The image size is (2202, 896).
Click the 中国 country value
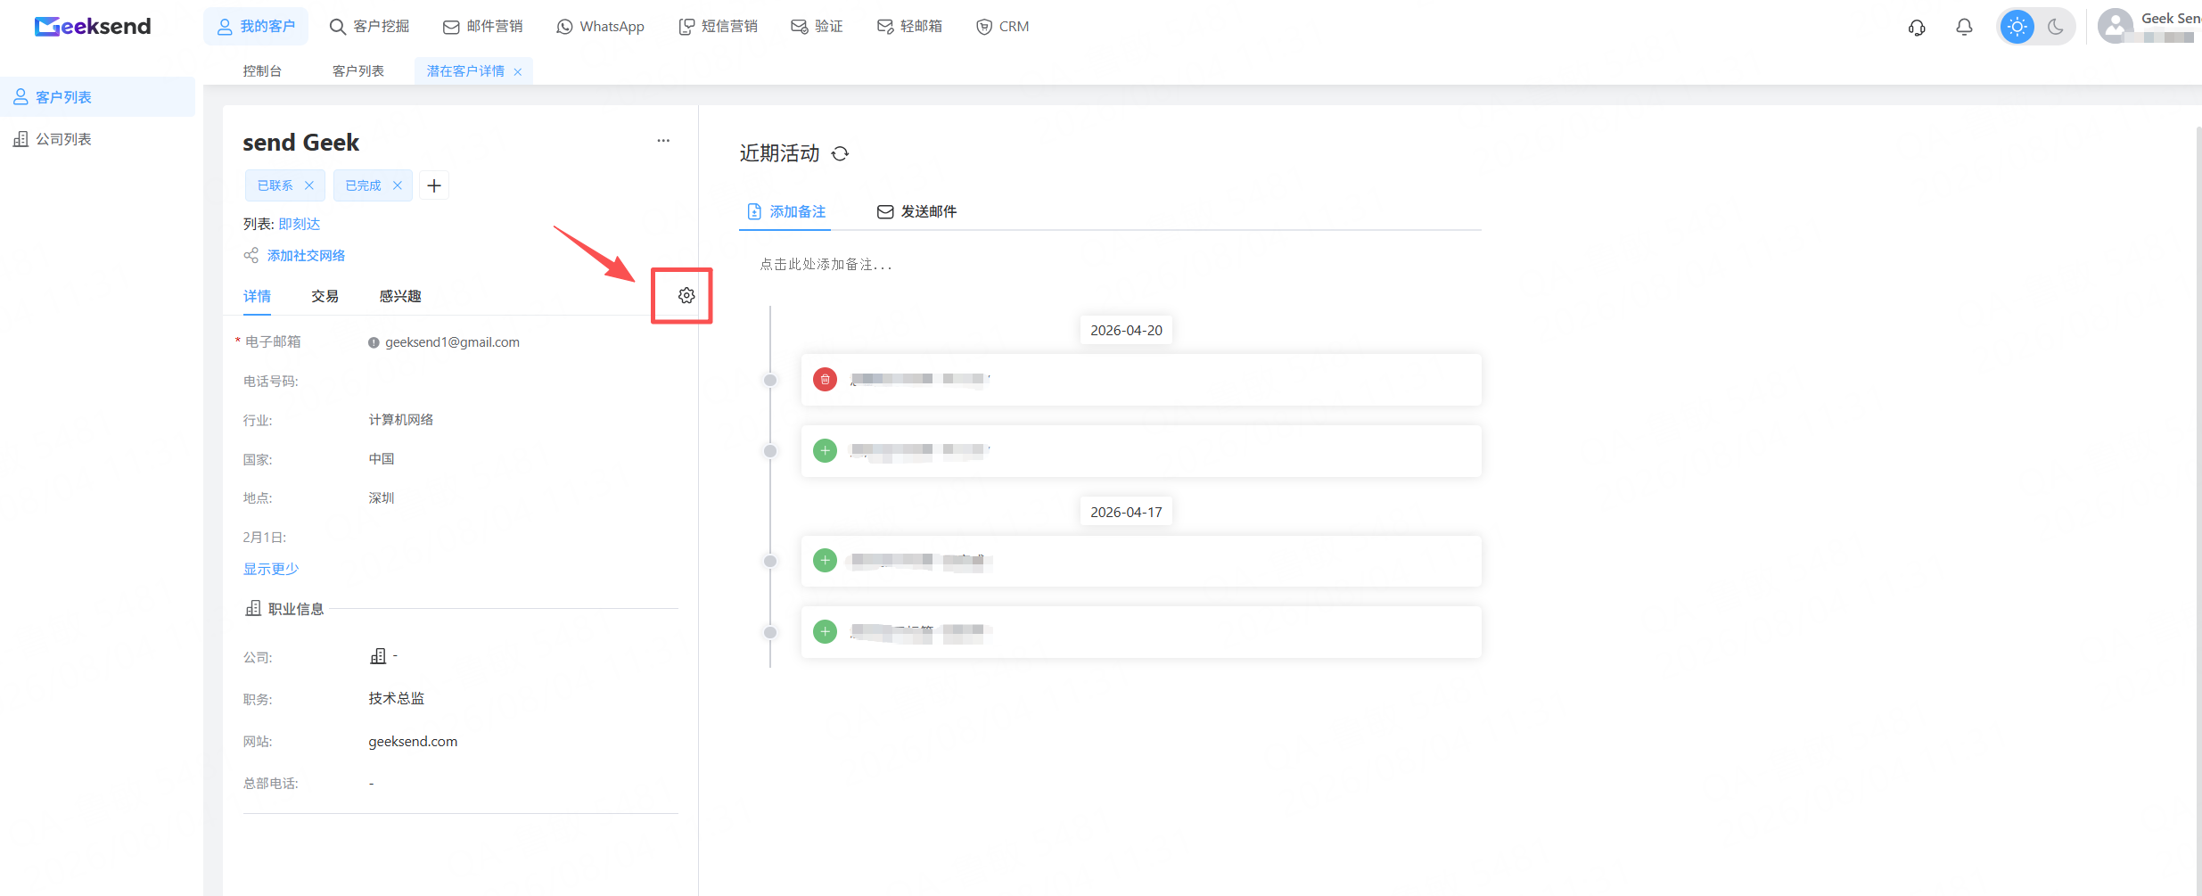pos(382,459)
